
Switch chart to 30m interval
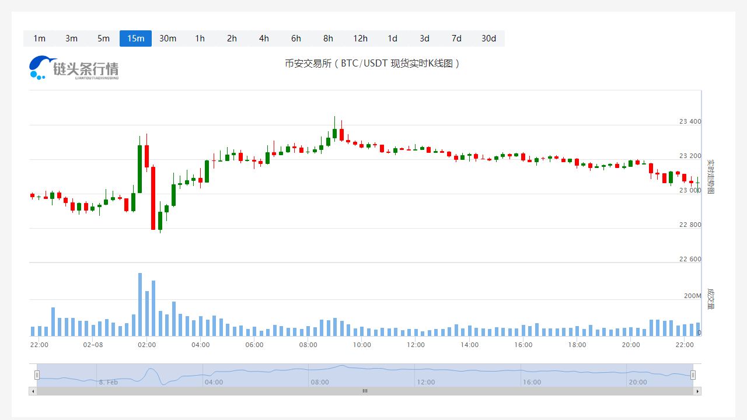tap(167, 38)
